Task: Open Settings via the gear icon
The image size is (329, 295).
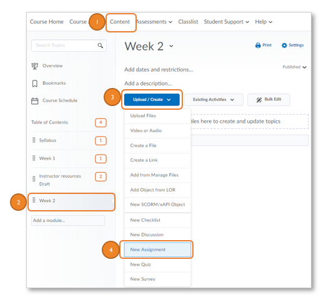Action: click(284, 46)
